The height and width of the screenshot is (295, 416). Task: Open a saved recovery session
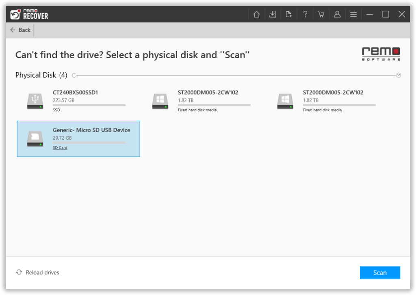coord(289,14)
